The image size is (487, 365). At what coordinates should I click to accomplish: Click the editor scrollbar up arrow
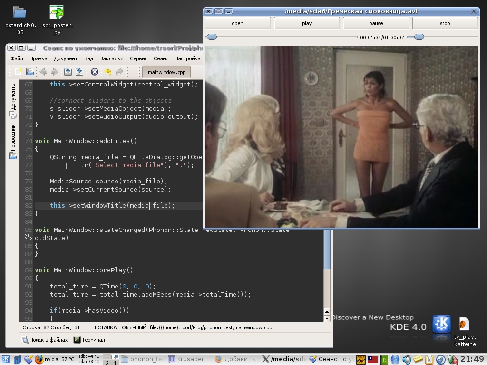327,312
